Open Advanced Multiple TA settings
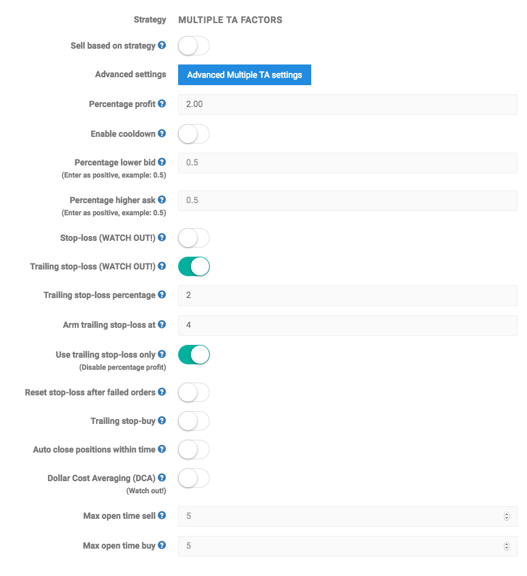 244,75
